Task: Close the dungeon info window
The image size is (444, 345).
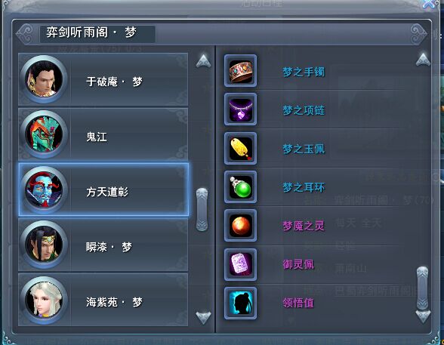Action: click(x=430, y=4)
